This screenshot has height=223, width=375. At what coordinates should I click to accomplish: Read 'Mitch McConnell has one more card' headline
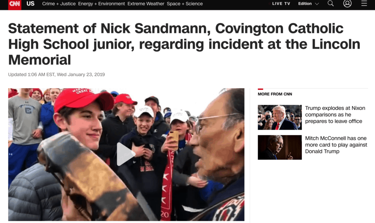[336, 145]
